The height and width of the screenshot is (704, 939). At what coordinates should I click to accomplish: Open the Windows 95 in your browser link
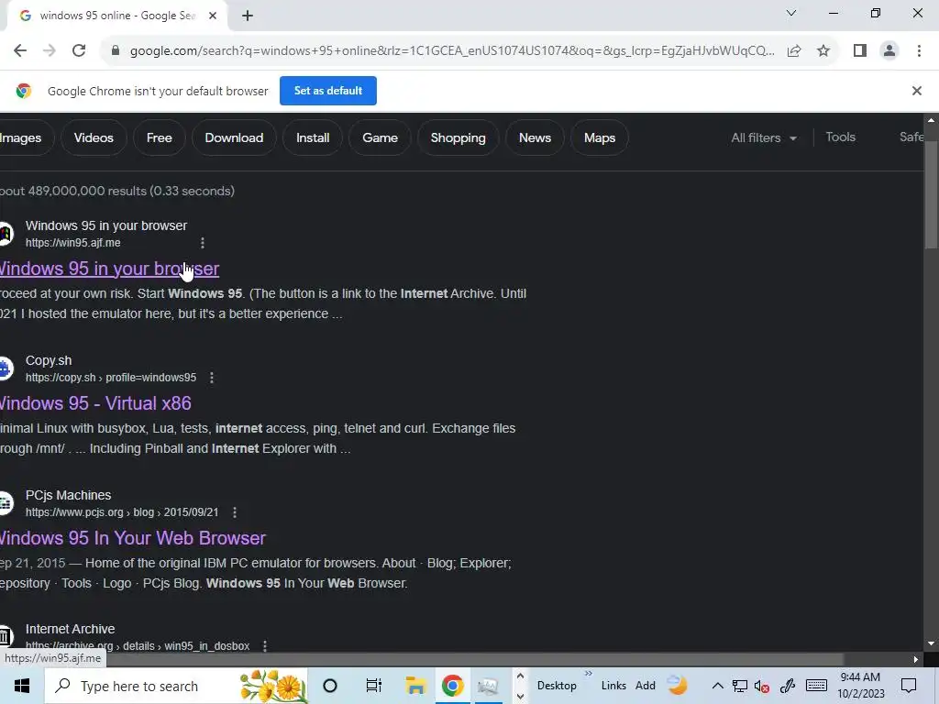pyautogui.click(x=109, y=269)
